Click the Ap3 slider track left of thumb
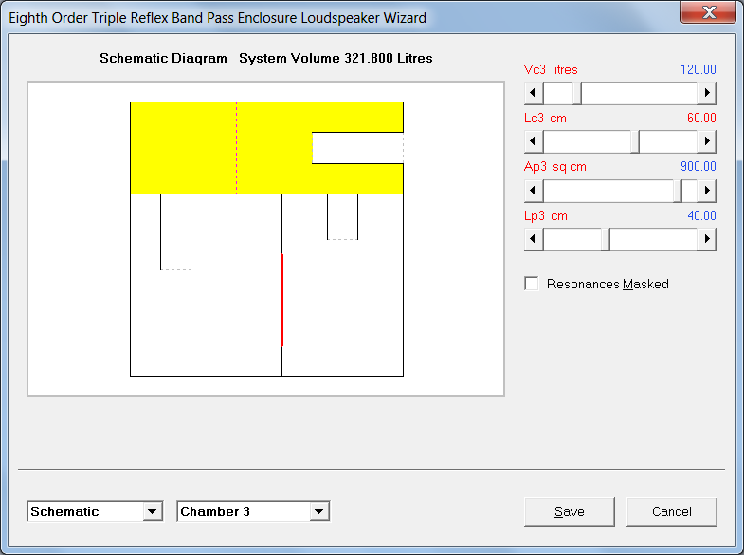 608,191
